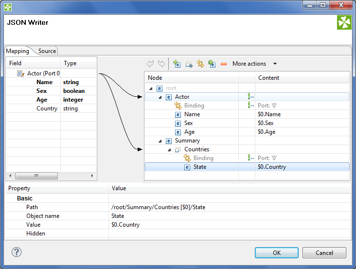Collapse the Actor tree node
Screen dimensions: 356x269
click(x=160, y=97)
